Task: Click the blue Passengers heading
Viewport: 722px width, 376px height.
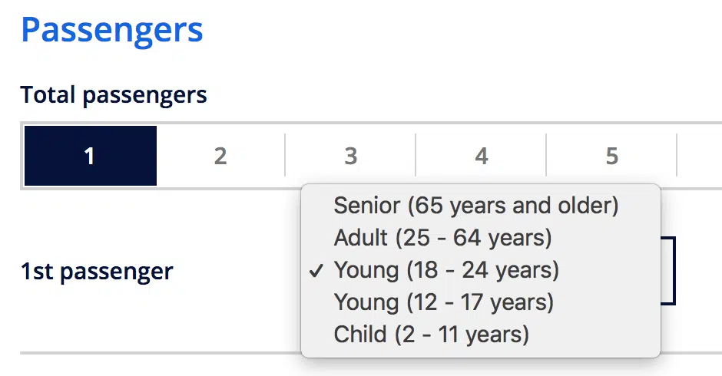Action: [x=112, y=30]
